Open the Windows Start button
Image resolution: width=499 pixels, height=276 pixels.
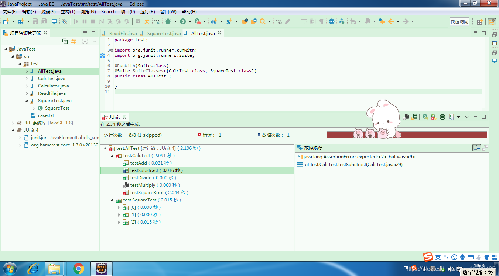9,269
